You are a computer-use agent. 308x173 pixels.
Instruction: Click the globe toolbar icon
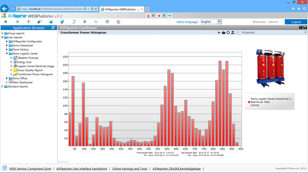119,22
